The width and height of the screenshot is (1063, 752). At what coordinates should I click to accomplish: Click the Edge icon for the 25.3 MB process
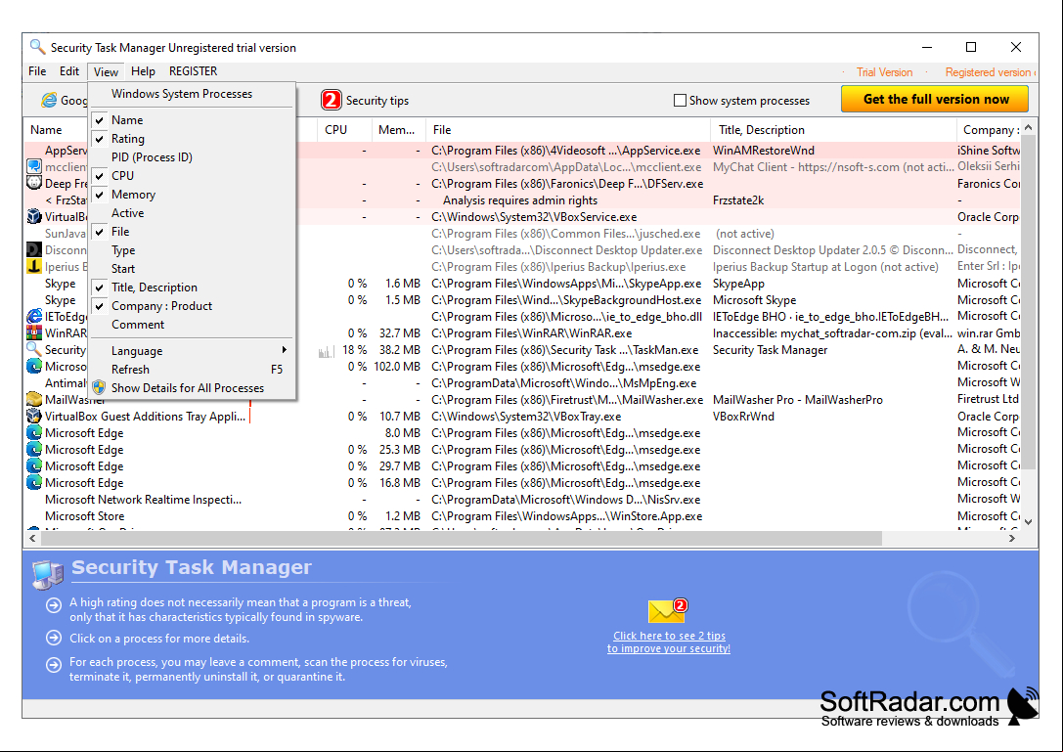pos(34,449)
